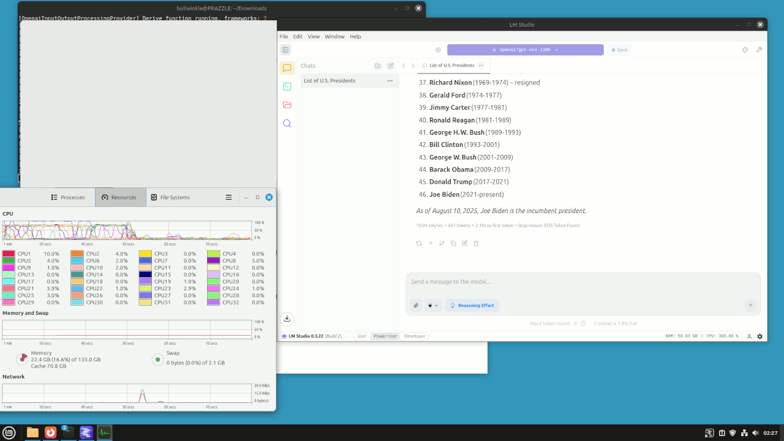This screenshot has height=441, width=784.
Task: Open the help icon next to input token count
Action: tap(583, 323)
